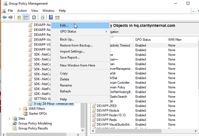Expand the WMI Filters tree node

[x=20, y=109]
